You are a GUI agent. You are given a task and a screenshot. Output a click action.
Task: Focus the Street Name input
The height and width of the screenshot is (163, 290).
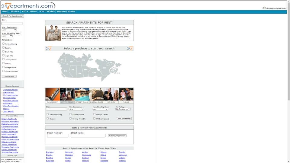[88, 136]
